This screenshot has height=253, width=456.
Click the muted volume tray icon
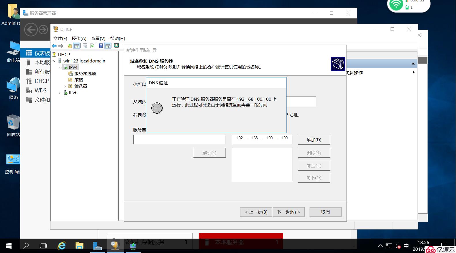click(397, 246)
